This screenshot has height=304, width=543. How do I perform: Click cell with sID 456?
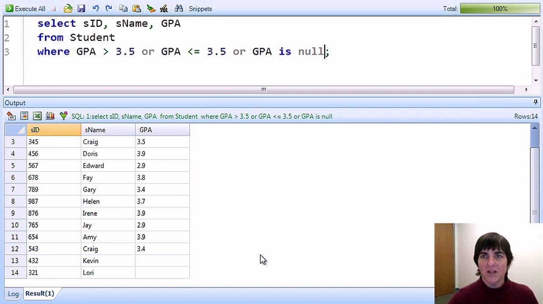pos(54,154)
